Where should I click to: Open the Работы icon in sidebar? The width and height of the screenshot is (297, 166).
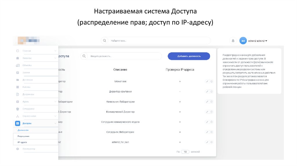[18, 87]
